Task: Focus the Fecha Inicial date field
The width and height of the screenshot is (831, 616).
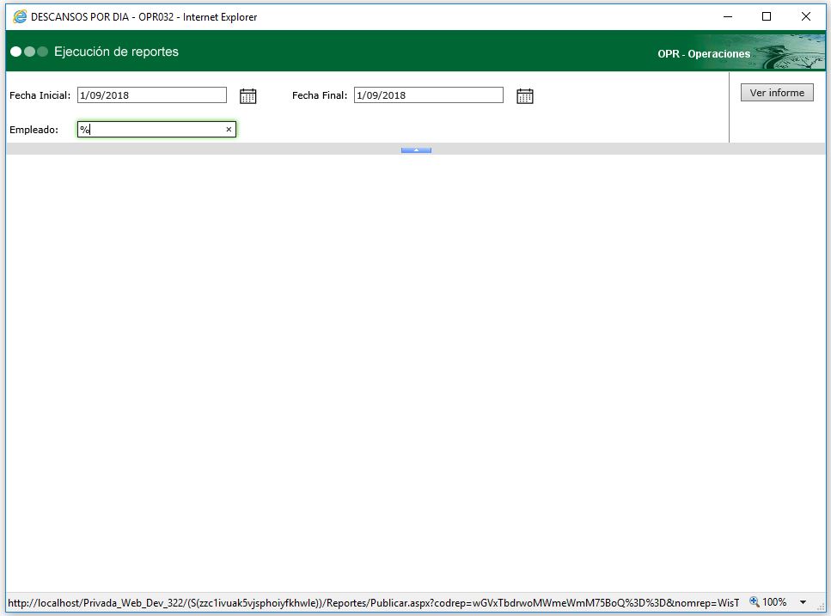Action: click(x=152, y=95)
